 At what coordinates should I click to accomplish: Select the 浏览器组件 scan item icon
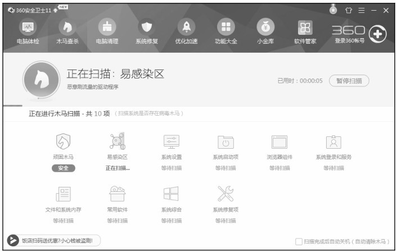[279, 142]
